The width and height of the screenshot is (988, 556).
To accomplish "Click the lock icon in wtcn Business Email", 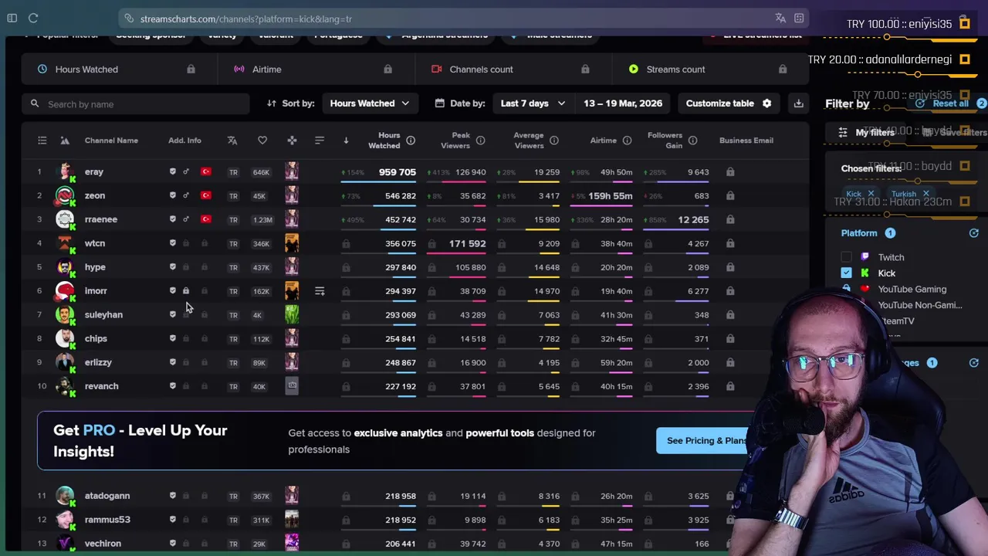I will (730, 243).
